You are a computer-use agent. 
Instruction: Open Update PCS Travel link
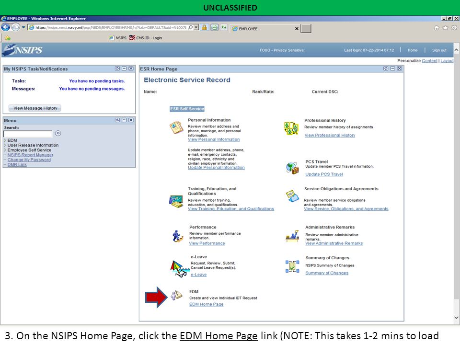[x=324, y=174]
